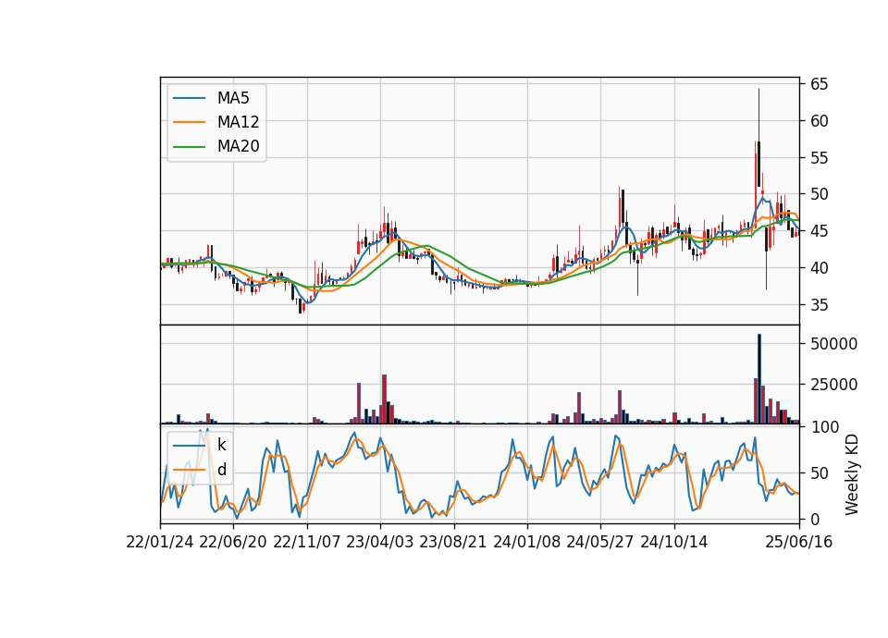Click the tallest volume bar
The width and height of the screenshot is (888, 638).
pyautogui.click(x=759, y=379)
